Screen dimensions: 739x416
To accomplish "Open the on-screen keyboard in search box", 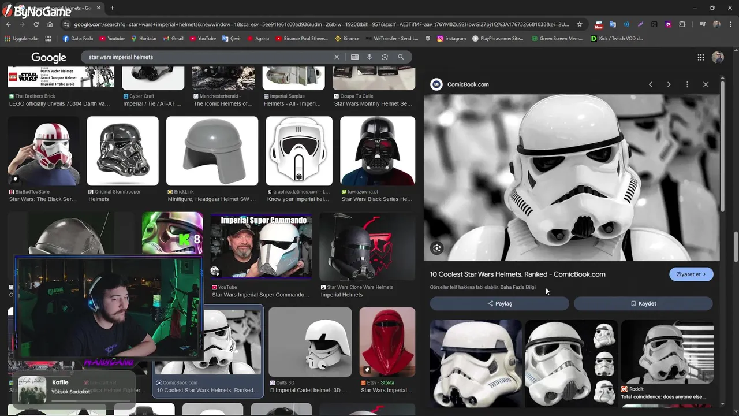I will (x=354, y=57).
